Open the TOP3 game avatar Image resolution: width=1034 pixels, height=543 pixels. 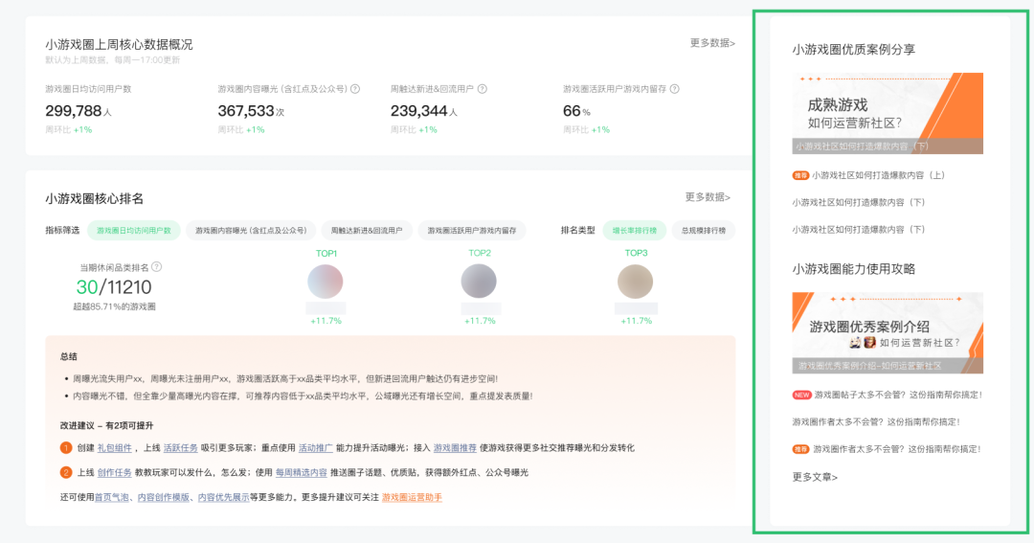click(635, 282)
